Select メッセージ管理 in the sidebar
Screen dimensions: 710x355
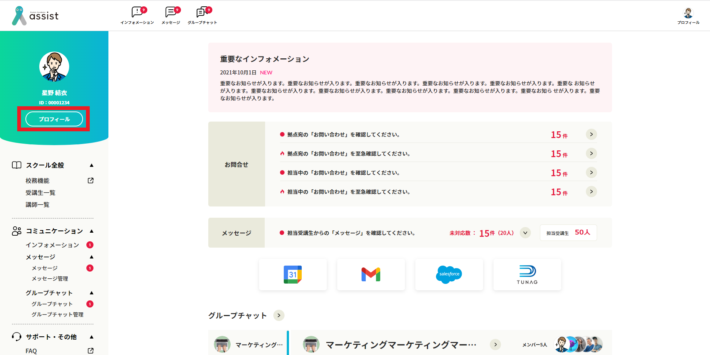point(50,279)
